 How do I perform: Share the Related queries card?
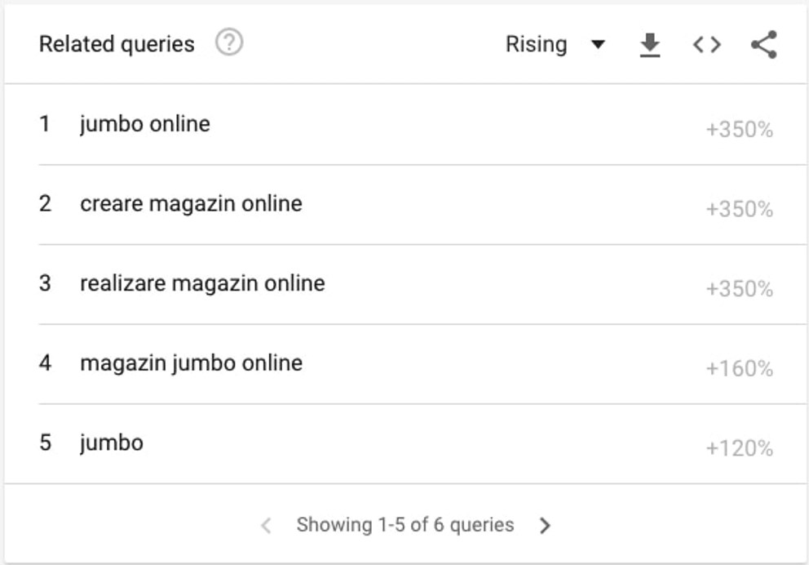764,45
